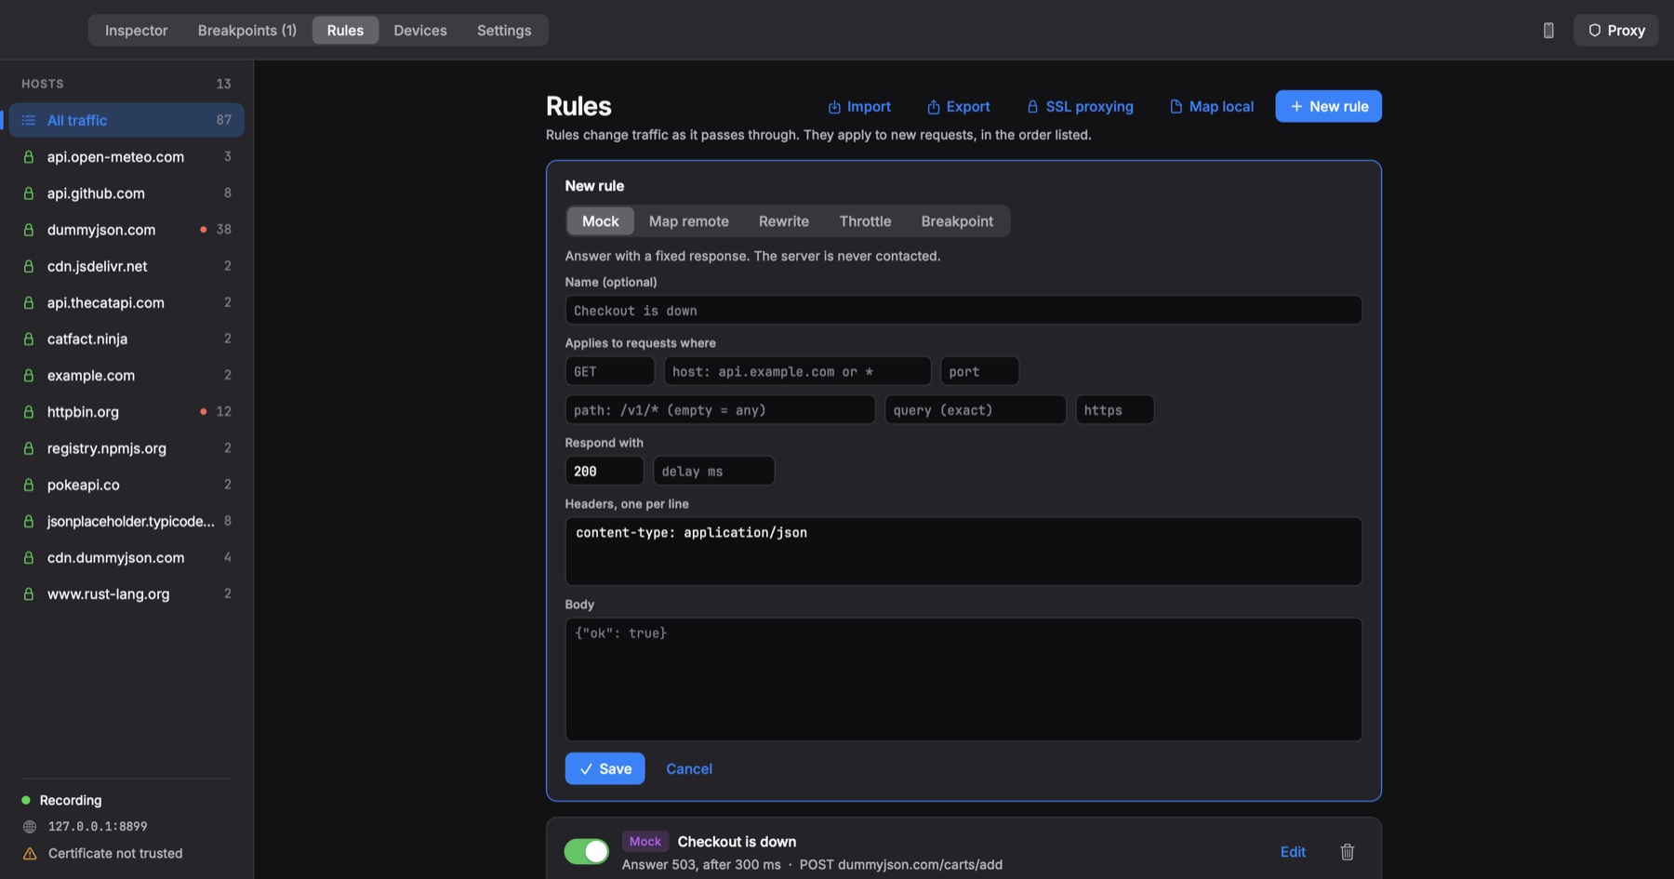
Task: Click the https scheme field
Action: point(1114,409)
